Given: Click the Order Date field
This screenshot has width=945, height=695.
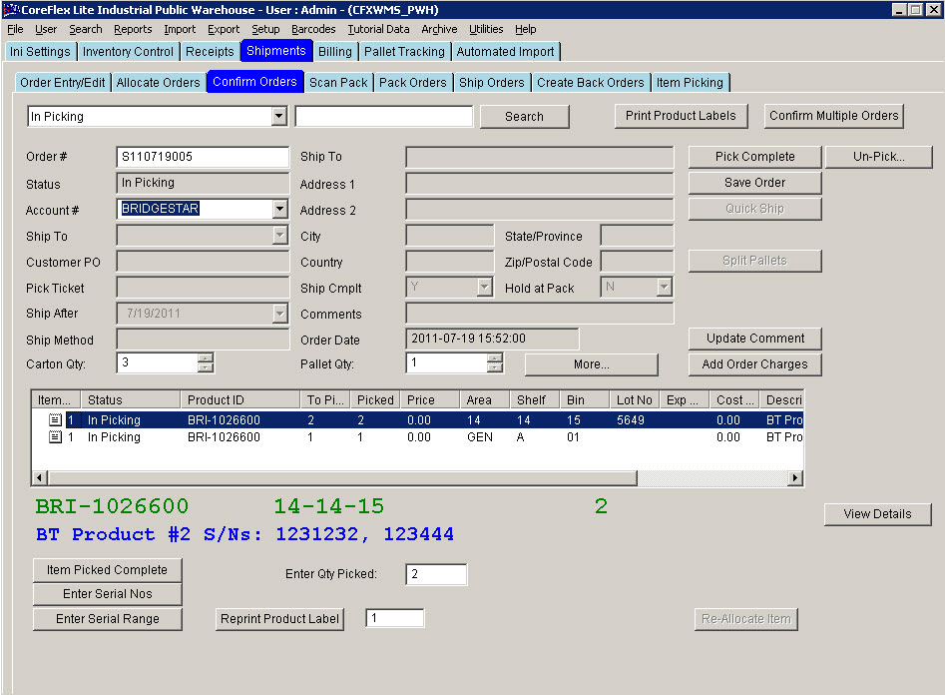Looking at the screenshot, I should pyautogui.click(x=492, y=339).
